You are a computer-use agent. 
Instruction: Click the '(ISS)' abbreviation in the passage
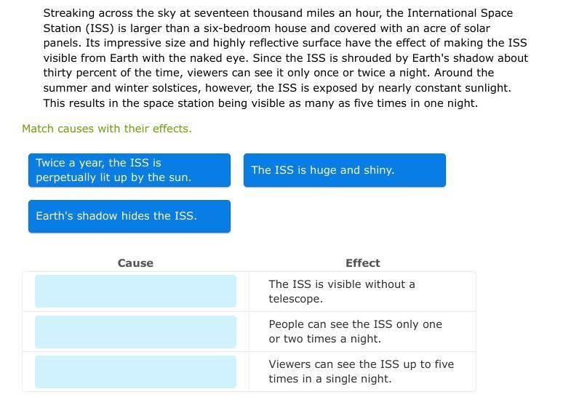[x=100, y=28]
